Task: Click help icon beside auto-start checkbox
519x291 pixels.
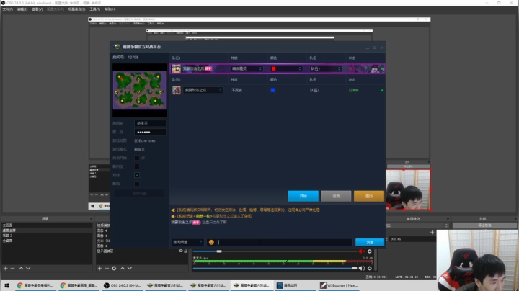Action: [x=143, y=158]
